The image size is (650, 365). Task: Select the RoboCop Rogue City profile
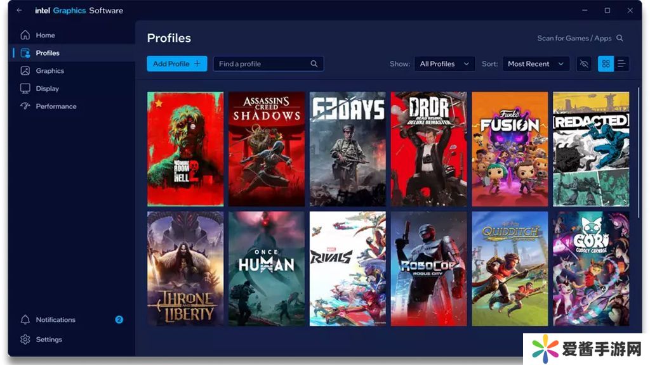[x=428, y=269]
